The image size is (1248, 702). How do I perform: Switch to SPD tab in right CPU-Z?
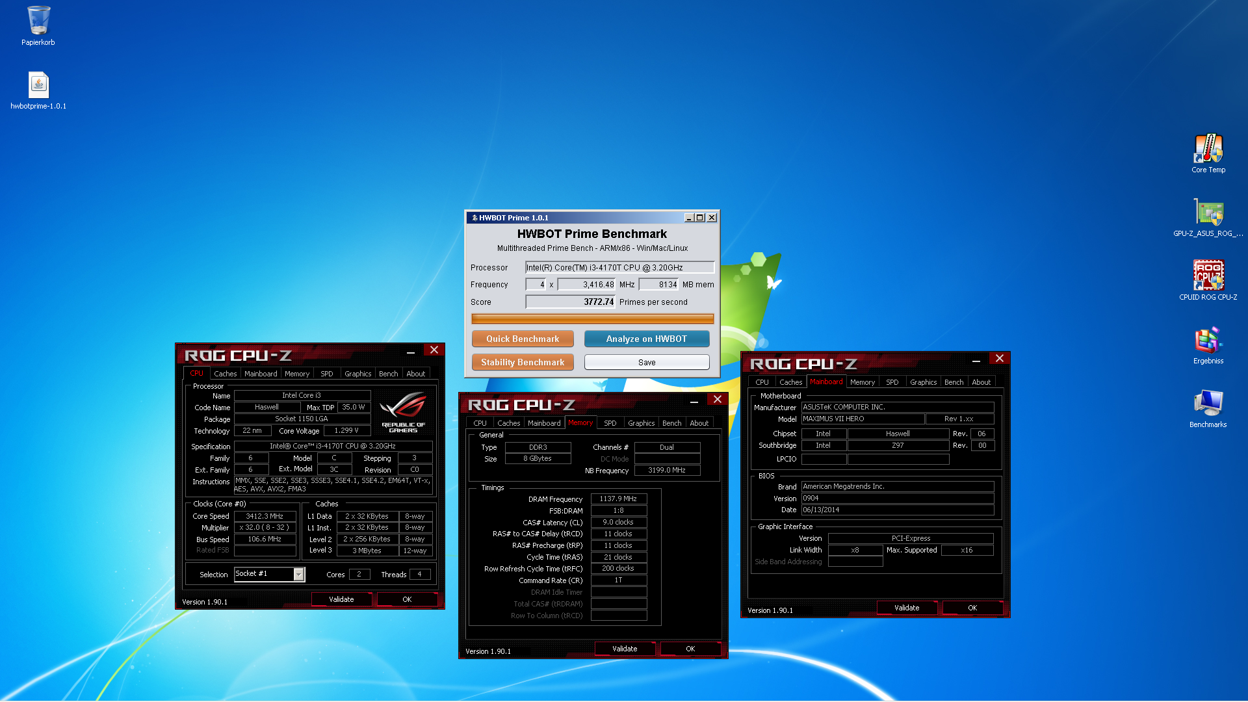click(892, 382)
